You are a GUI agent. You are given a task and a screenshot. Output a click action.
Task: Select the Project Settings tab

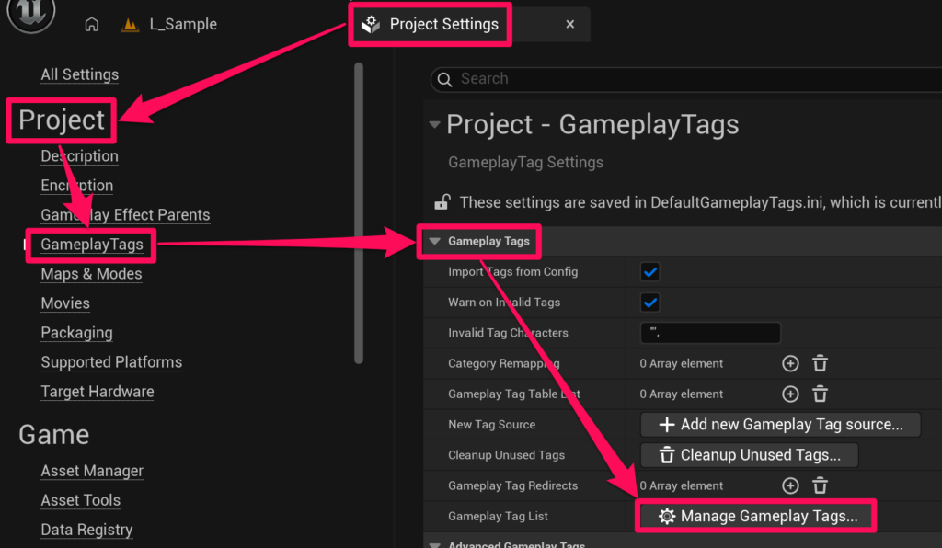pos(443,25)
